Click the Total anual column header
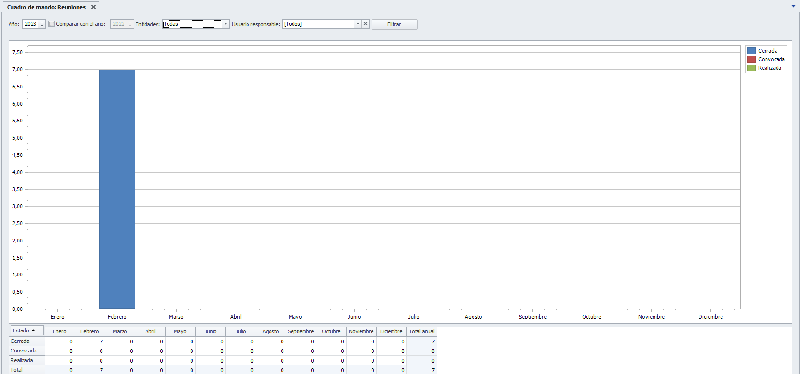800x374 pixels. pos(421,331)
